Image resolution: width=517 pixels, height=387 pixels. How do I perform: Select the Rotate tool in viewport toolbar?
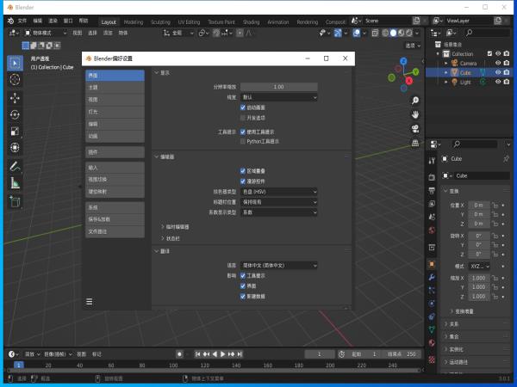coord(15,114)
